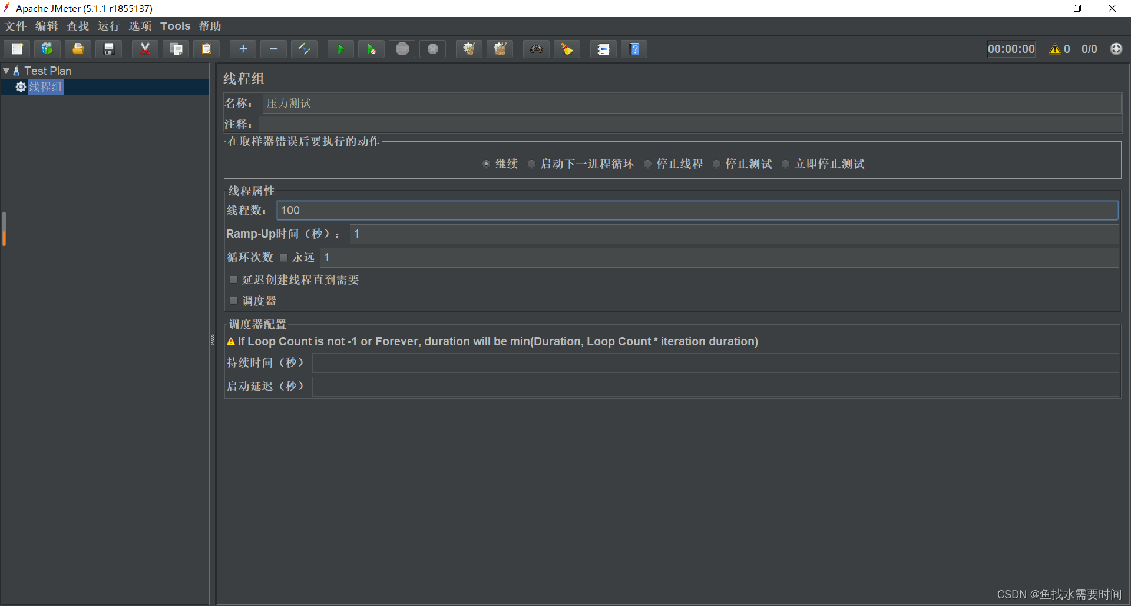Image resolution: width=1131 pixels, height=606 pixels.
Task: Click the Ramp-Up时间 input field
Action: tap(734, 234)
